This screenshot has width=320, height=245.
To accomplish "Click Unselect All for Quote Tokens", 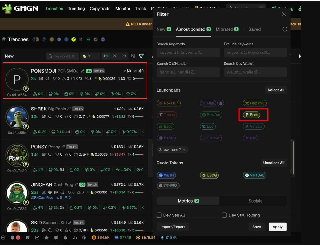I will click(274, 163).
